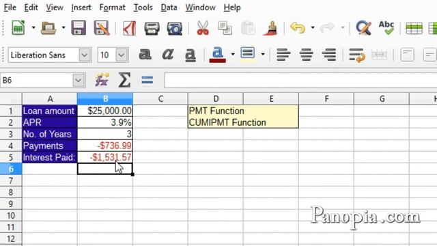Run the Abc spelling check
This screenshot has height=246, width=437.
tap(386, 28)
